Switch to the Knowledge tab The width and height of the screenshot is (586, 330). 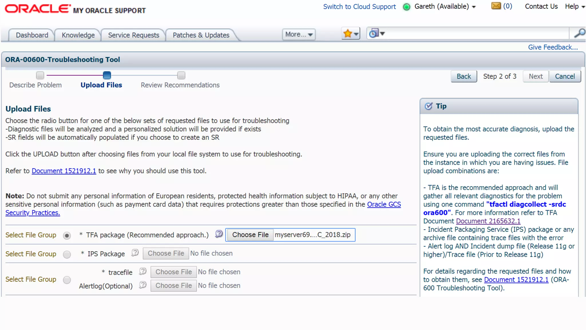[78, 35]
